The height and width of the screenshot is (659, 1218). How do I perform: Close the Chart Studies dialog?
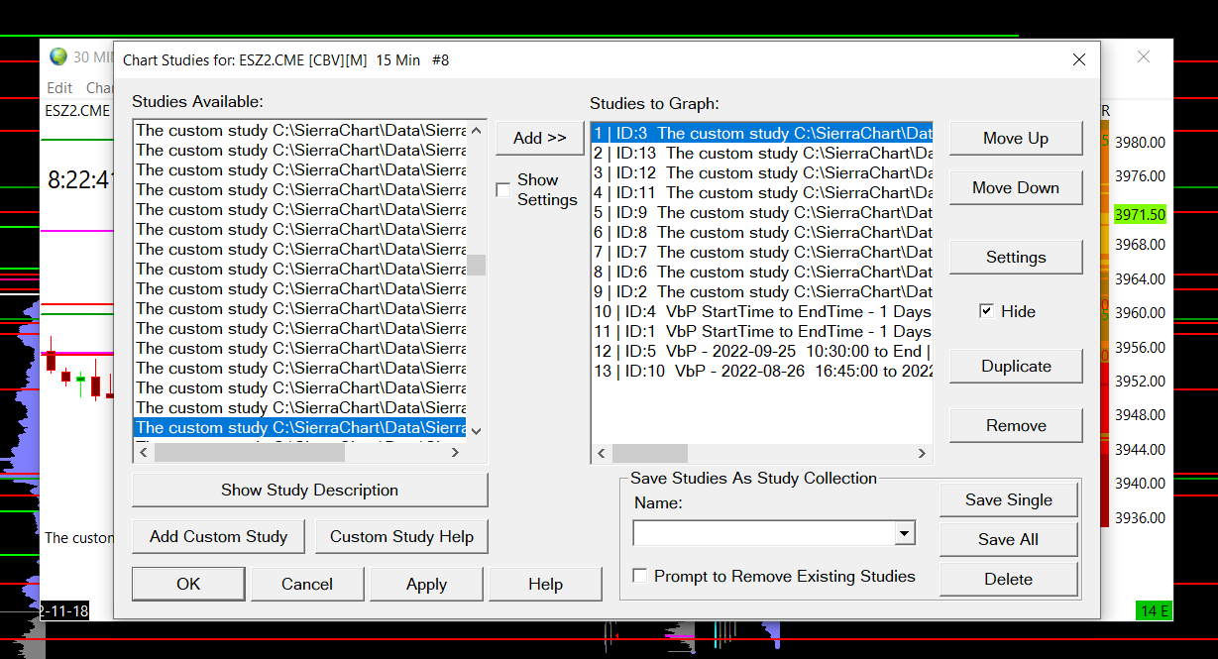(x=1079, y=60)
